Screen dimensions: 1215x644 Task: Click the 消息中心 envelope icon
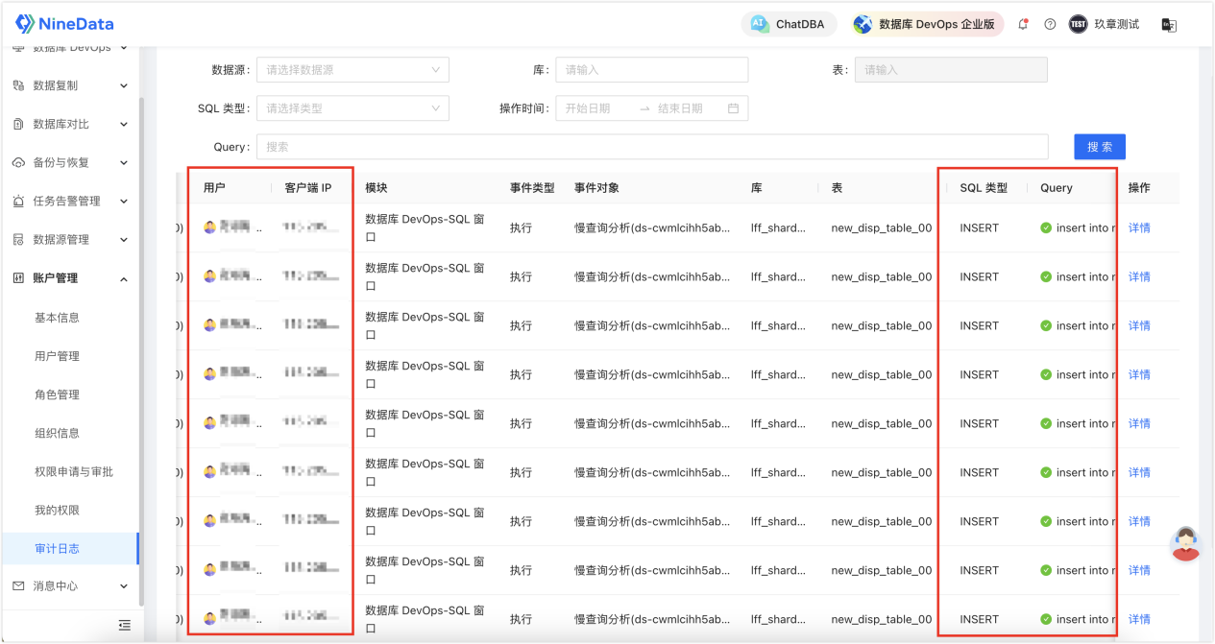18,585
